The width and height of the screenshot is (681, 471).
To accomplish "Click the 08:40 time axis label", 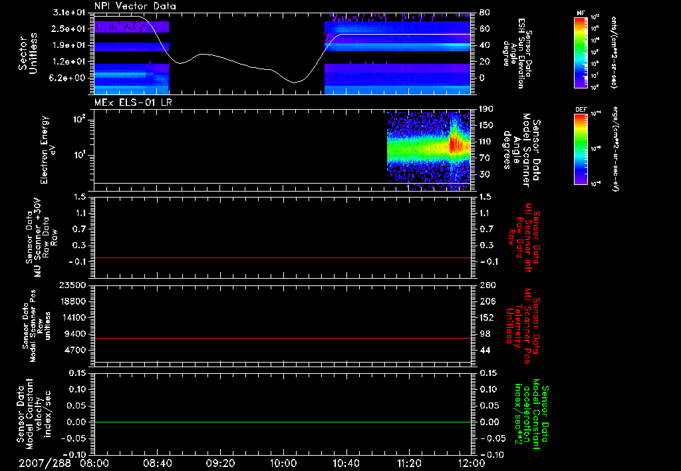I will (157, 463).
